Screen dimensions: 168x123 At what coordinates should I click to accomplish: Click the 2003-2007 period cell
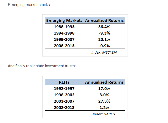pyautogui.click(x=64, y=101)
